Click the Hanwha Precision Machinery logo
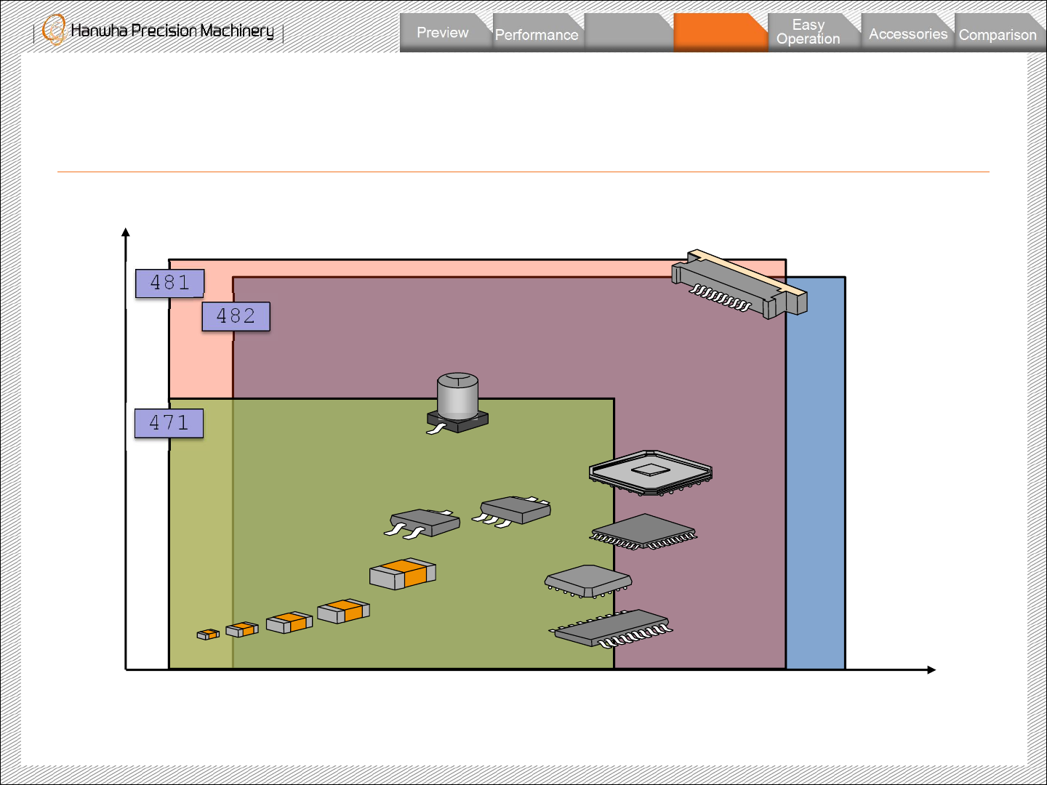 [159, 31]
